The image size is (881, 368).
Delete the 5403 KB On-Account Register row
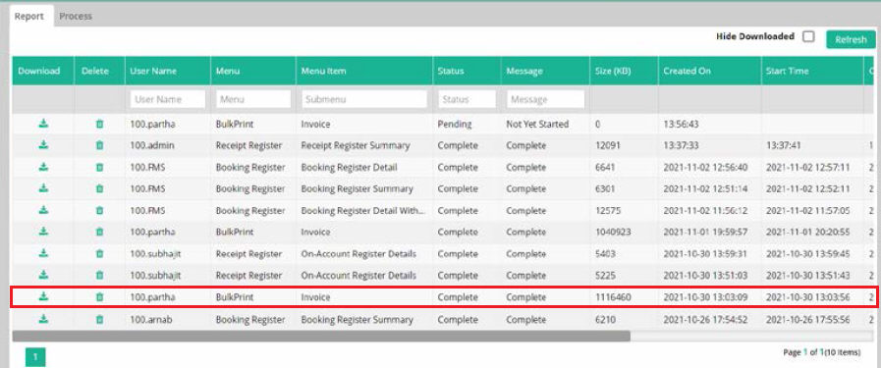coord(99,253)
